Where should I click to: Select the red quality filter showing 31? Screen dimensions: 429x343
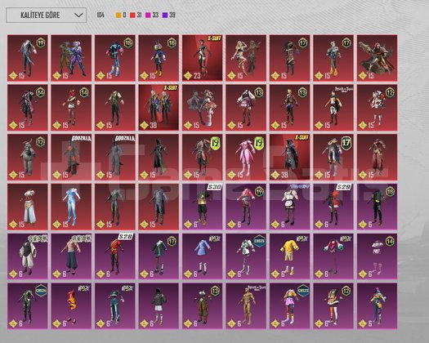136,15
